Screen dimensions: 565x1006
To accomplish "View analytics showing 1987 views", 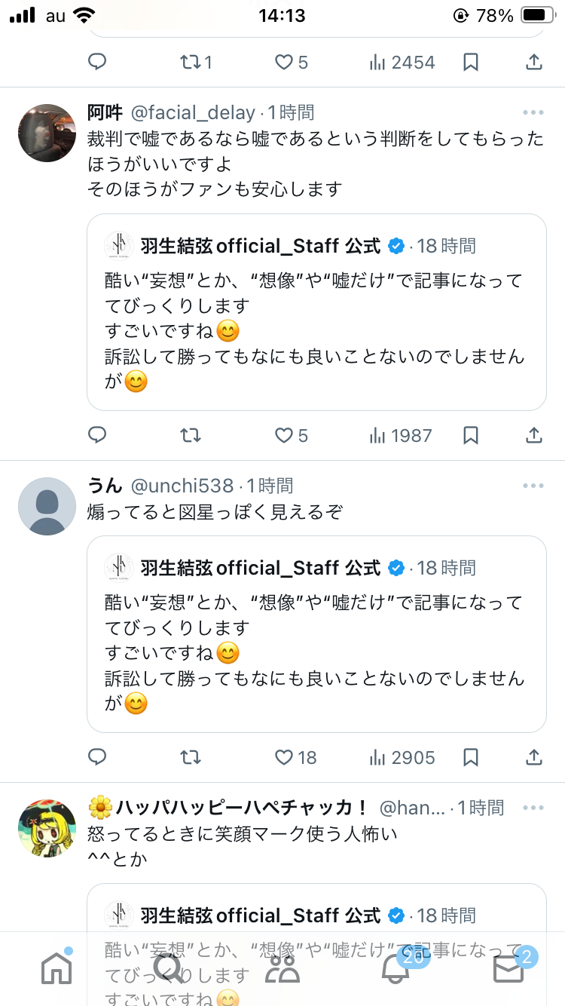I will click(401, 435).
